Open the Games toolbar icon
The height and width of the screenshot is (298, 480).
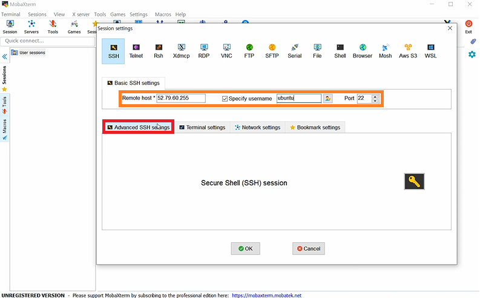[x=74, y=27]
